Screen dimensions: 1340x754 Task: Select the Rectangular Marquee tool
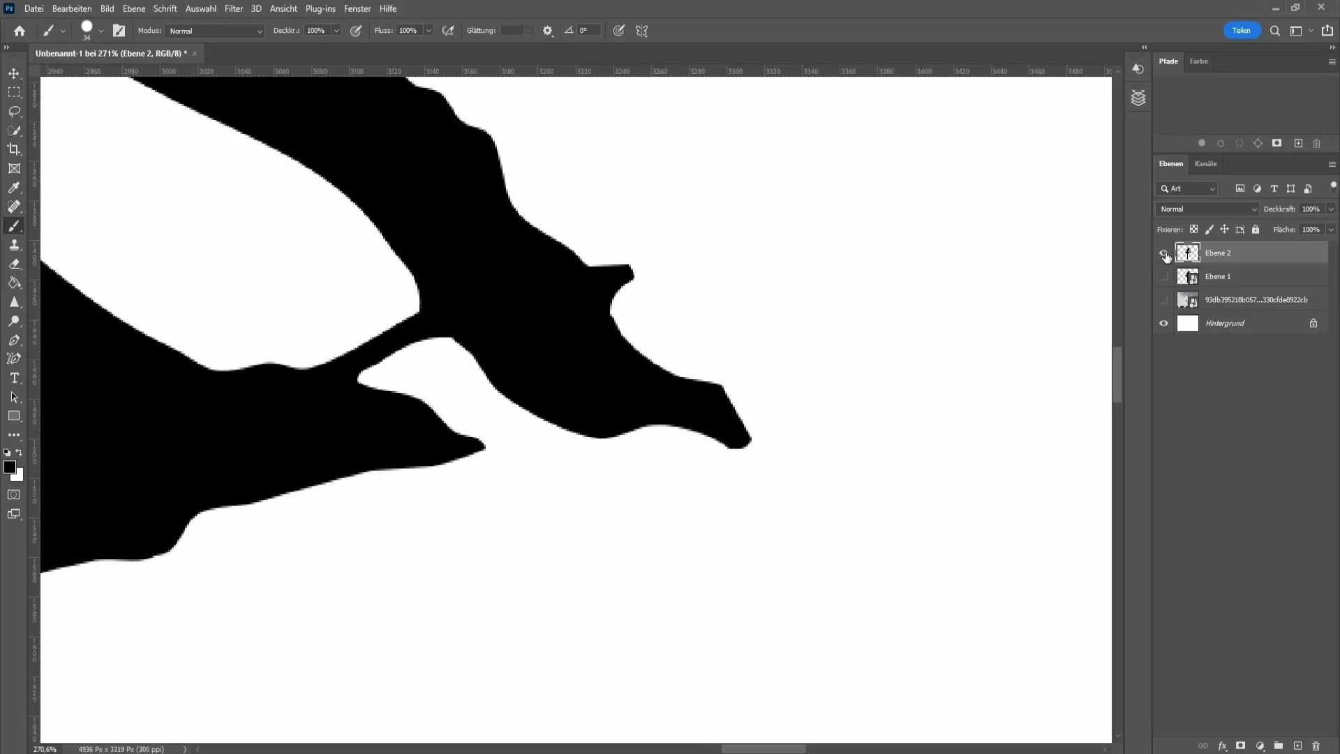pos(14,92)
